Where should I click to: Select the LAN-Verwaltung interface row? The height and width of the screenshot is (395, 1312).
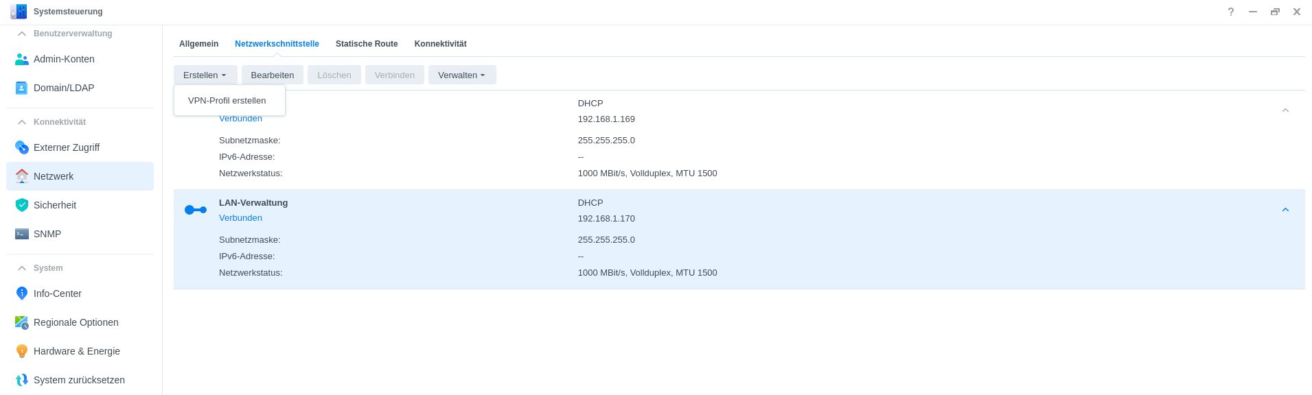(x=412, y=210)
